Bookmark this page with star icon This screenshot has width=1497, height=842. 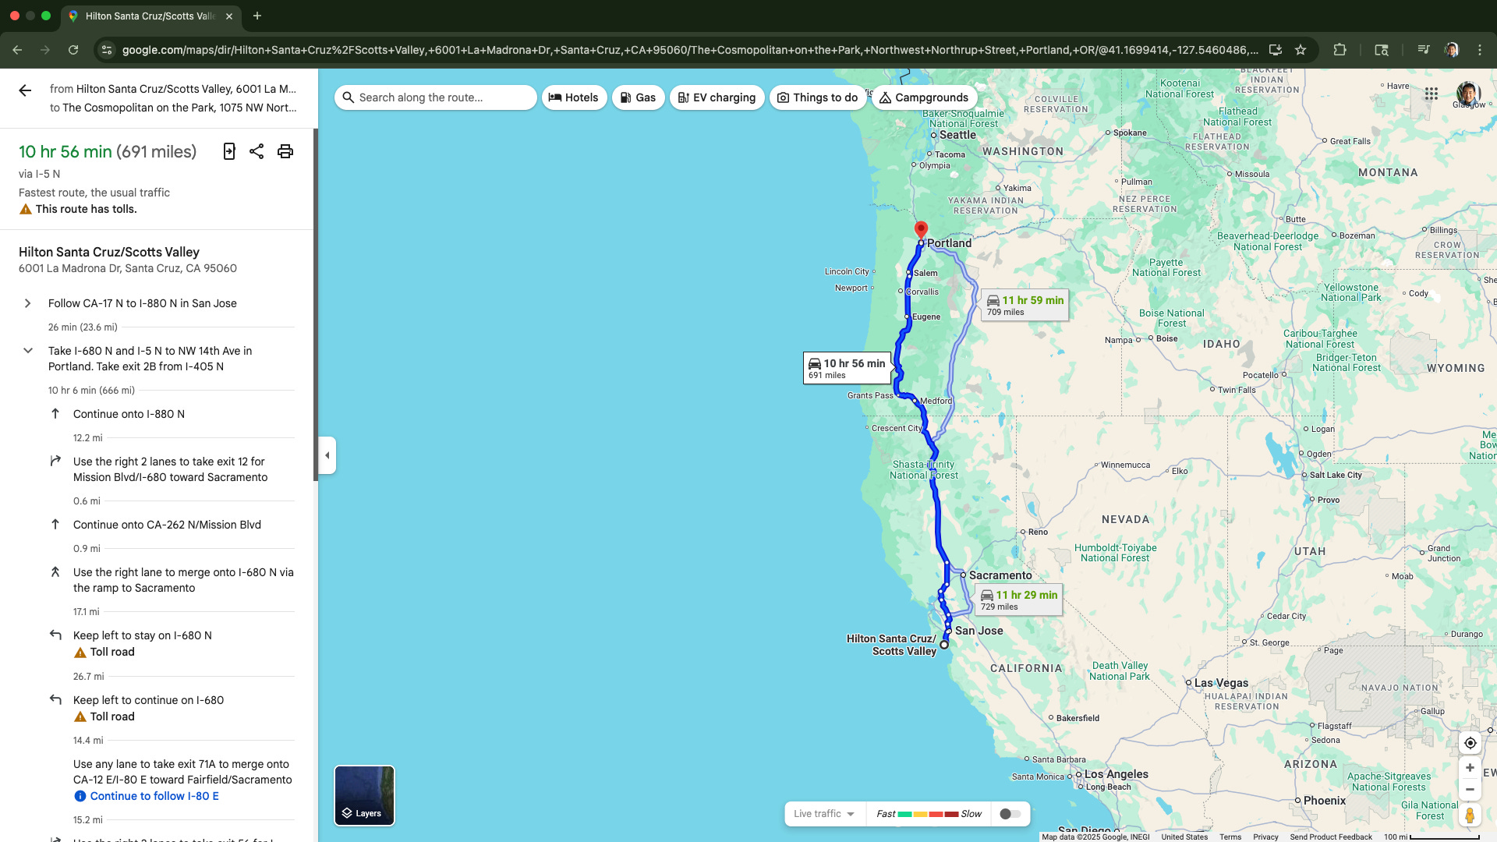tap(1301, 50)
